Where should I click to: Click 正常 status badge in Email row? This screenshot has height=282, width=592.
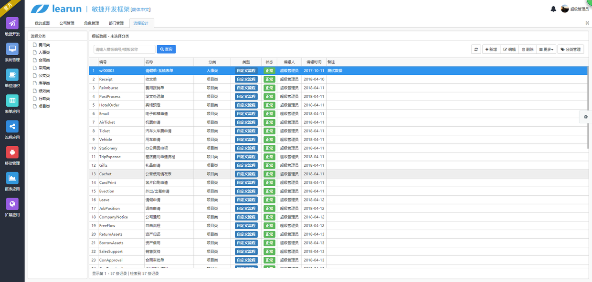click(x=269, y=114)
